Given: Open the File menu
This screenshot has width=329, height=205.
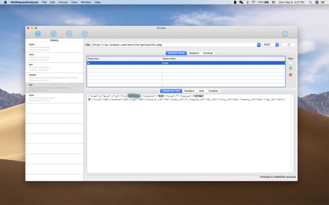Looking at the screenshot, I should coord(44,2).
